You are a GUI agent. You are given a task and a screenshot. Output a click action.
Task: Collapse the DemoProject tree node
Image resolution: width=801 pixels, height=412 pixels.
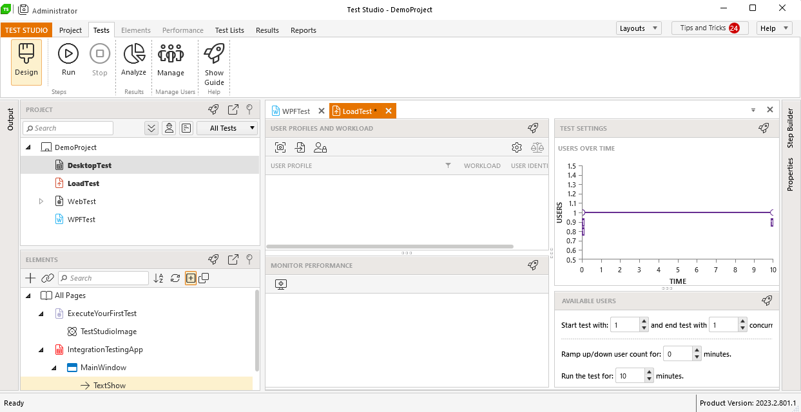click(28, 147)
